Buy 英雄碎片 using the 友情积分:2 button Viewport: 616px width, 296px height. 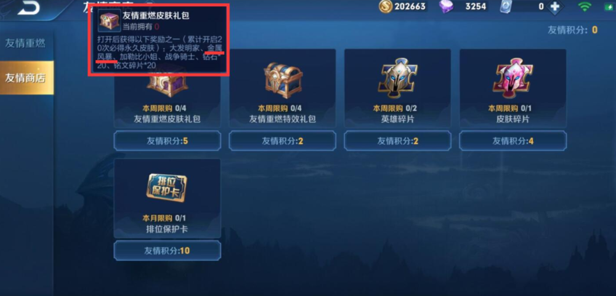pyautogui.click(x=397, y=141)
